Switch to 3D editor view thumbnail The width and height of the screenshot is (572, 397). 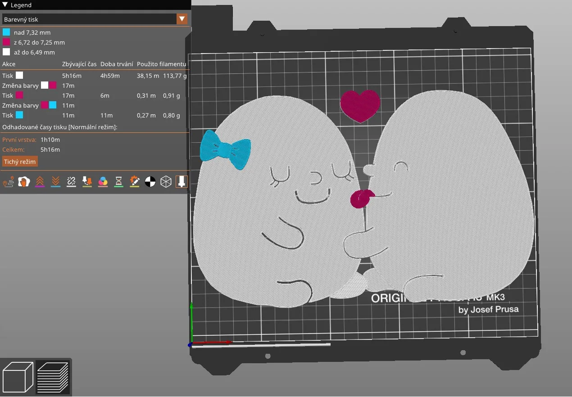click(x=19, y=377)
